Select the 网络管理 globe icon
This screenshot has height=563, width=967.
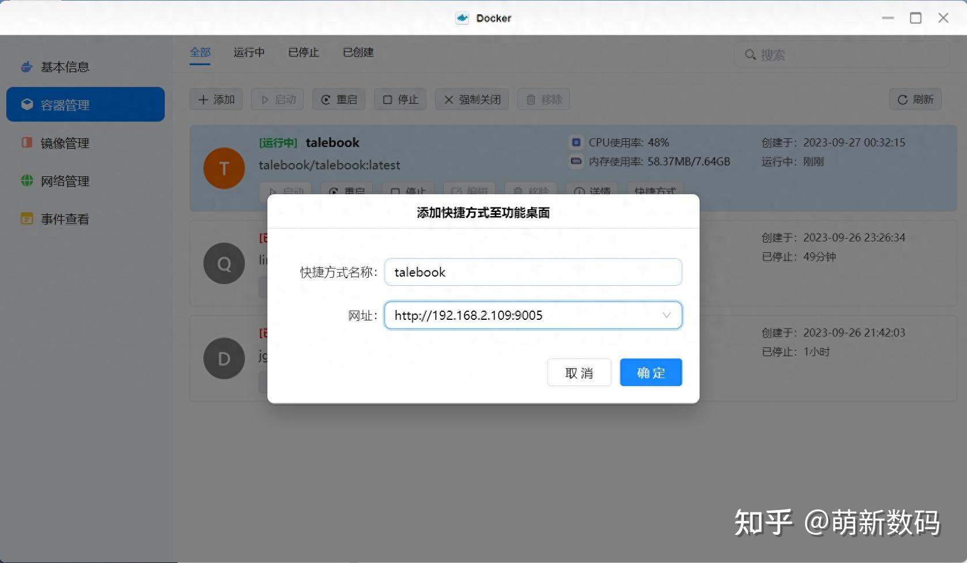(x=26, y=180)
